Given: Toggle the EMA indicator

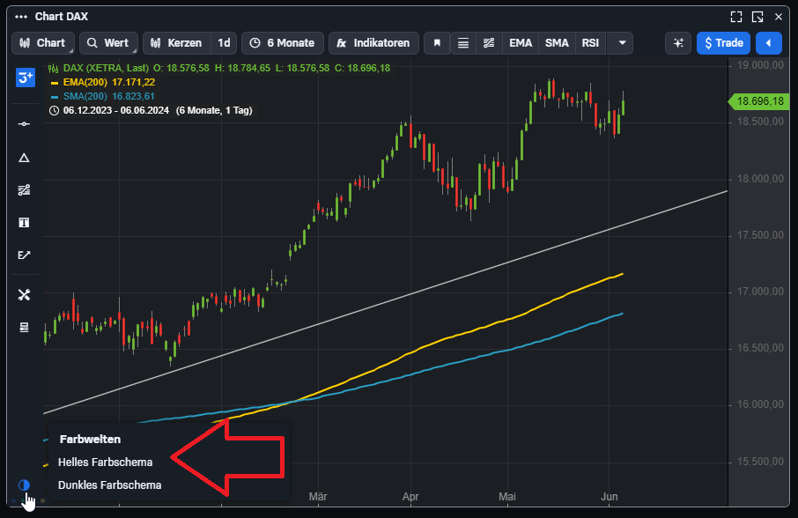Looking at the screenshot, I should [521, 43].
